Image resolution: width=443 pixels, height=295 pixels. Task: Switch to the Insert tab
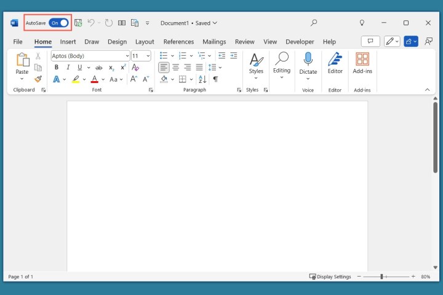click(68, 42)
